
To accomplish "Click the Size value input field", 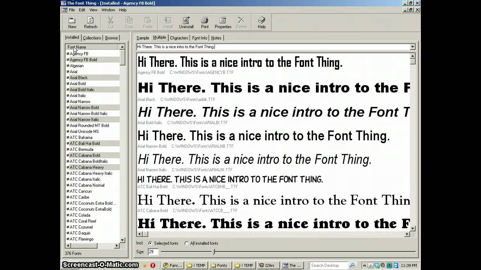I will (x=153, y=252).
